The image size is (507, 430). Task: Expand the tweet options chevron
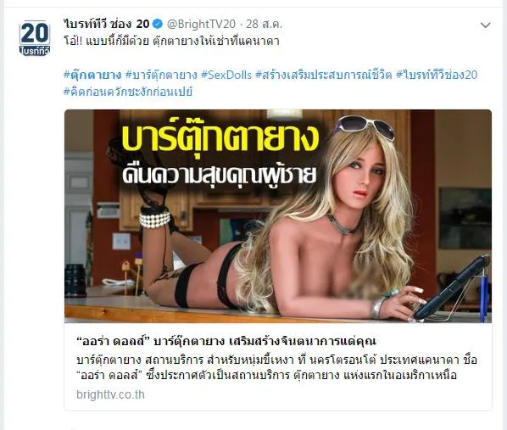tap(485, 25)
